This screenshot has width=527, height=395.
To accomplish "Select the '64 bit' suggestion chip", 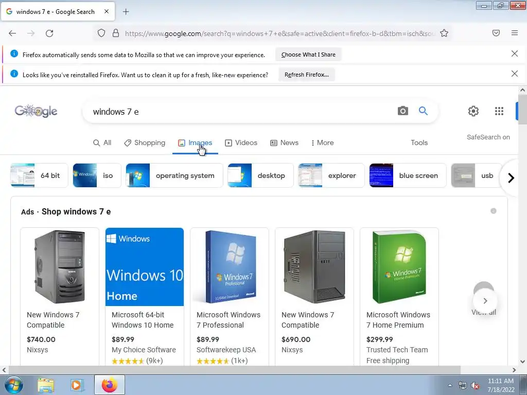I will 39,175.
